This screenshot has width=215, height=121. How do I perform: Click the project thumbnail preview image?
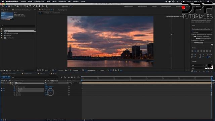tap(7, 16)
